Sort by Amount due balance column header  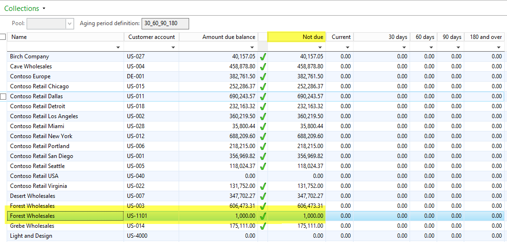(x=228, y=37)
